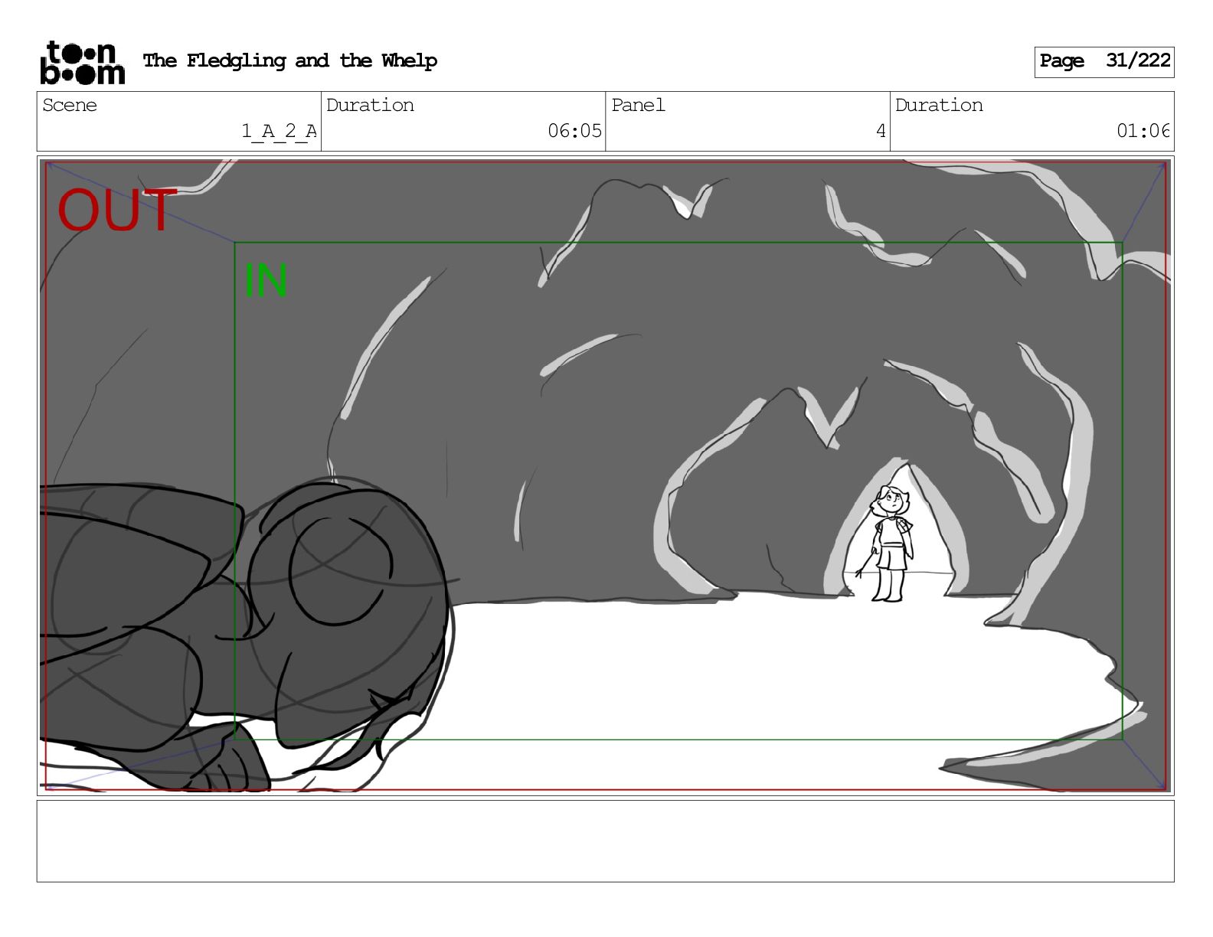
Task: Select the scene name '1_A_2_A'
Action: [279, 132]
